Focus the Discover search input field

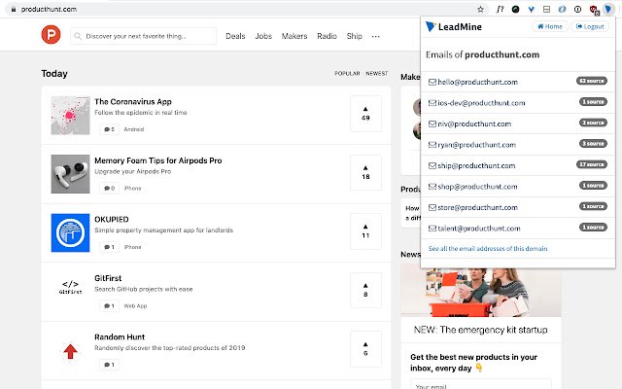click(143, 36)
